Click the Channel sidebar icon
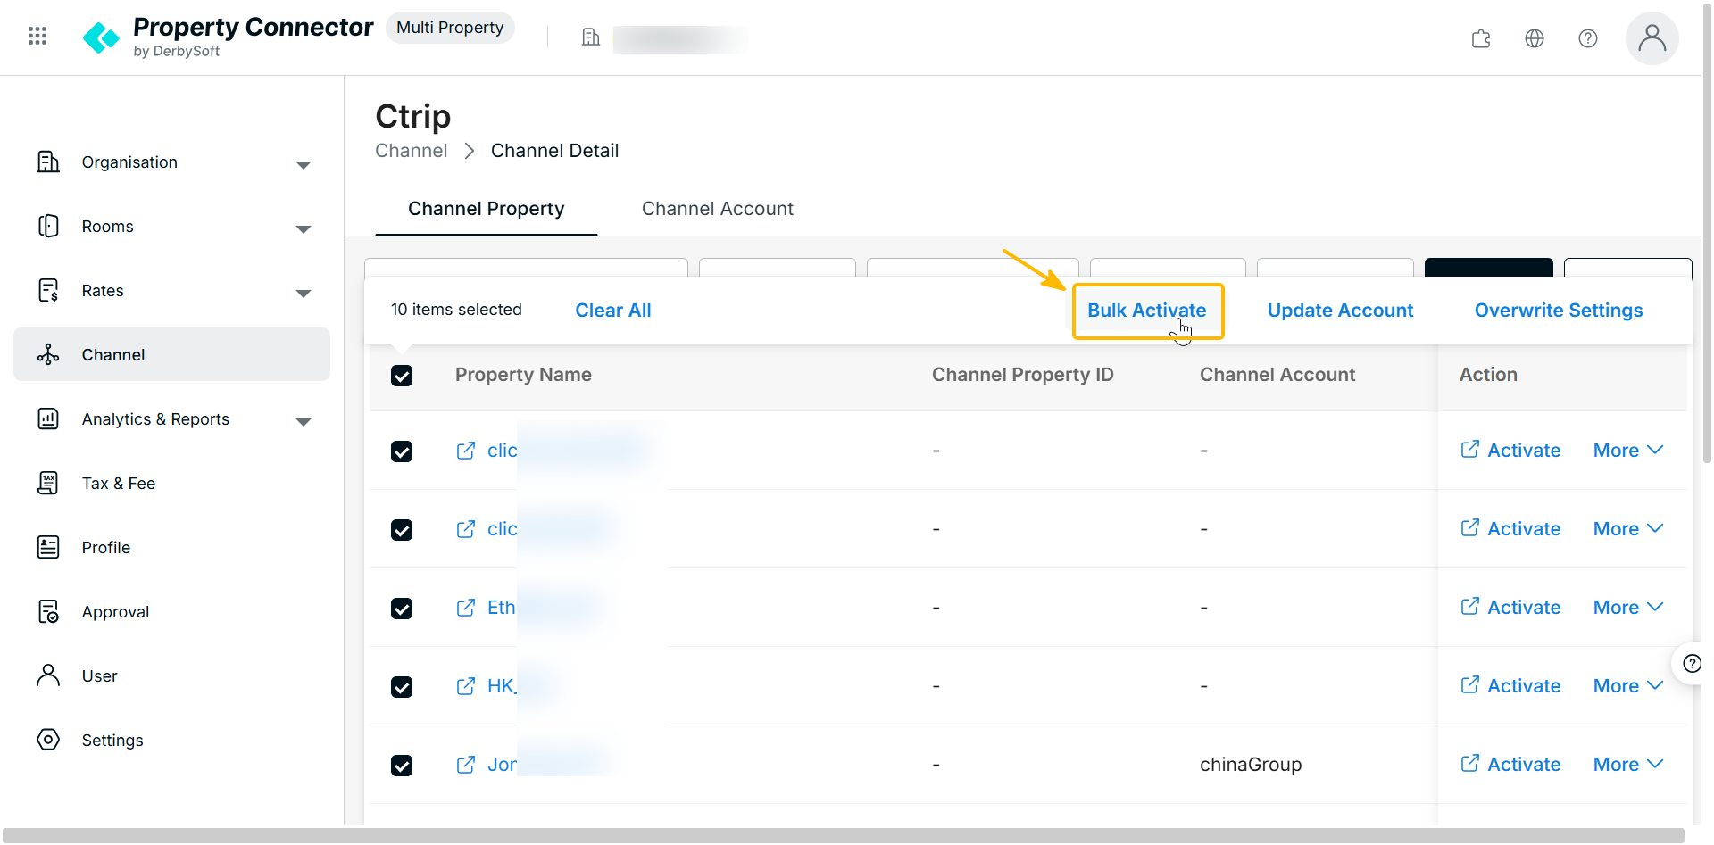The height and width of the screenshot is (845, 1714). pos(48,354)
